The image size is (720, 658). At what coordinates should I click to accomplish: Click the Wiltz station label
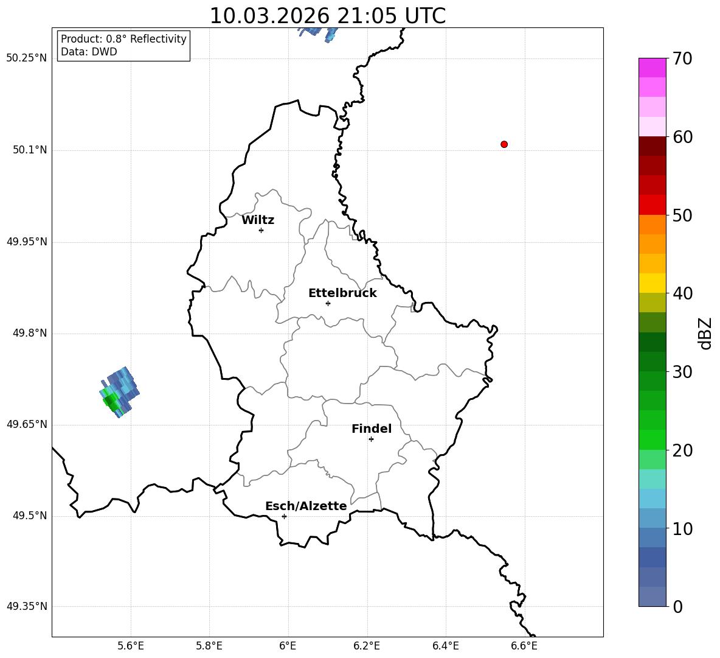(x=258, y=220)
